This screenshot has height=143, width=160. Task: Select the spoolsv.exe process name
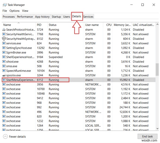[x=14, y=75]
